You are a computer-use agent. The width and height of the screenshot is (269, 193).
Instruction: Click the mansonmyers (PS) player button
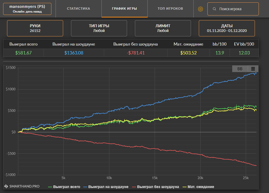click(x=27, y=9)
